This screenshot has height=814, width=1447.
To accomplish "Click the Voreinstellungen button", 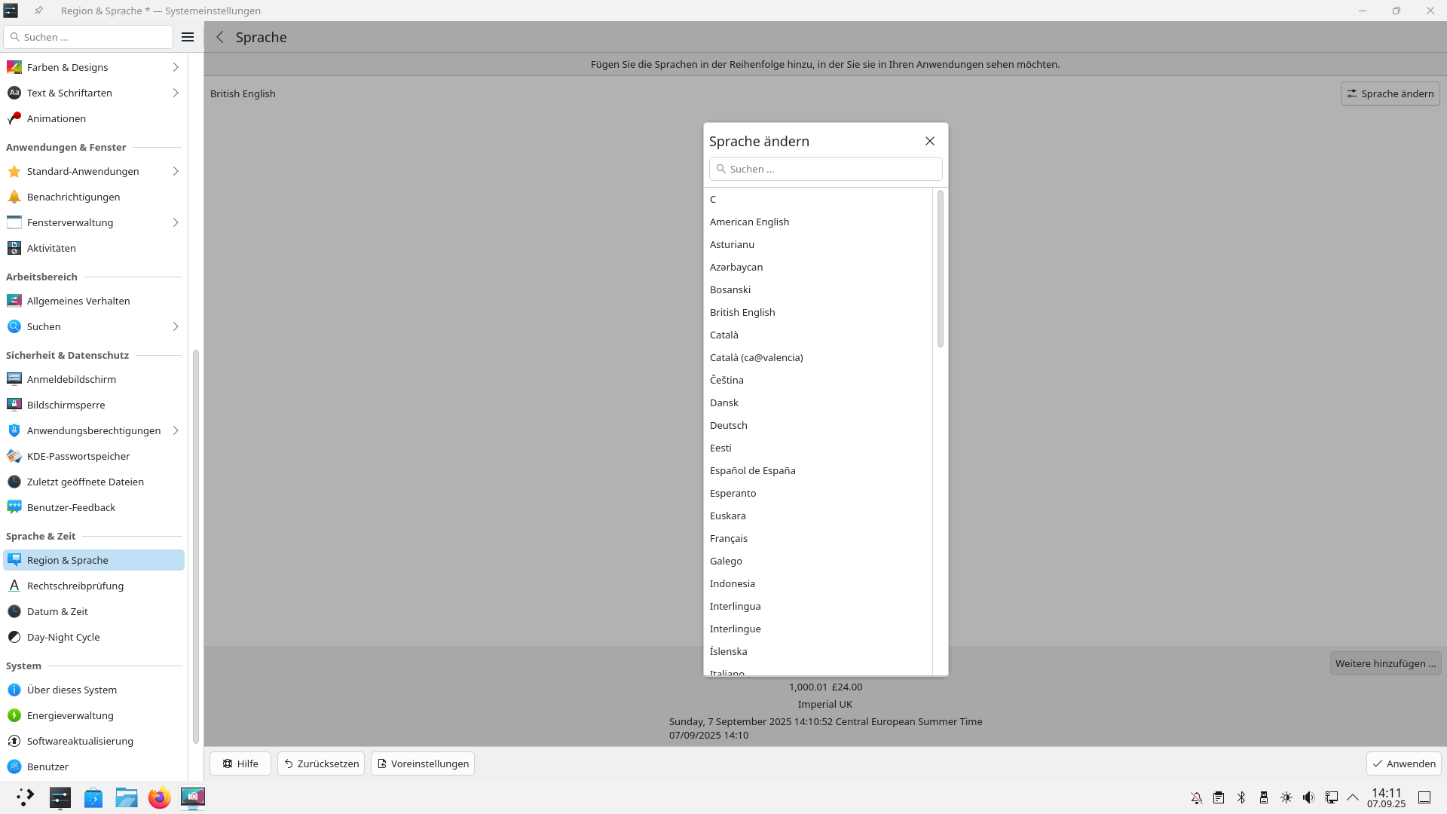I will 422,764.
